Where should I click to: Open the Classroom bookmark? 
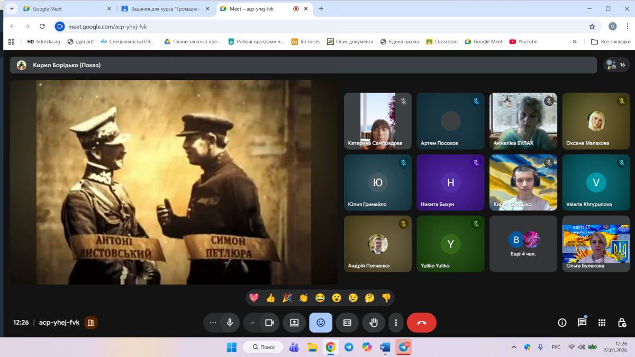tap(442, 41)
